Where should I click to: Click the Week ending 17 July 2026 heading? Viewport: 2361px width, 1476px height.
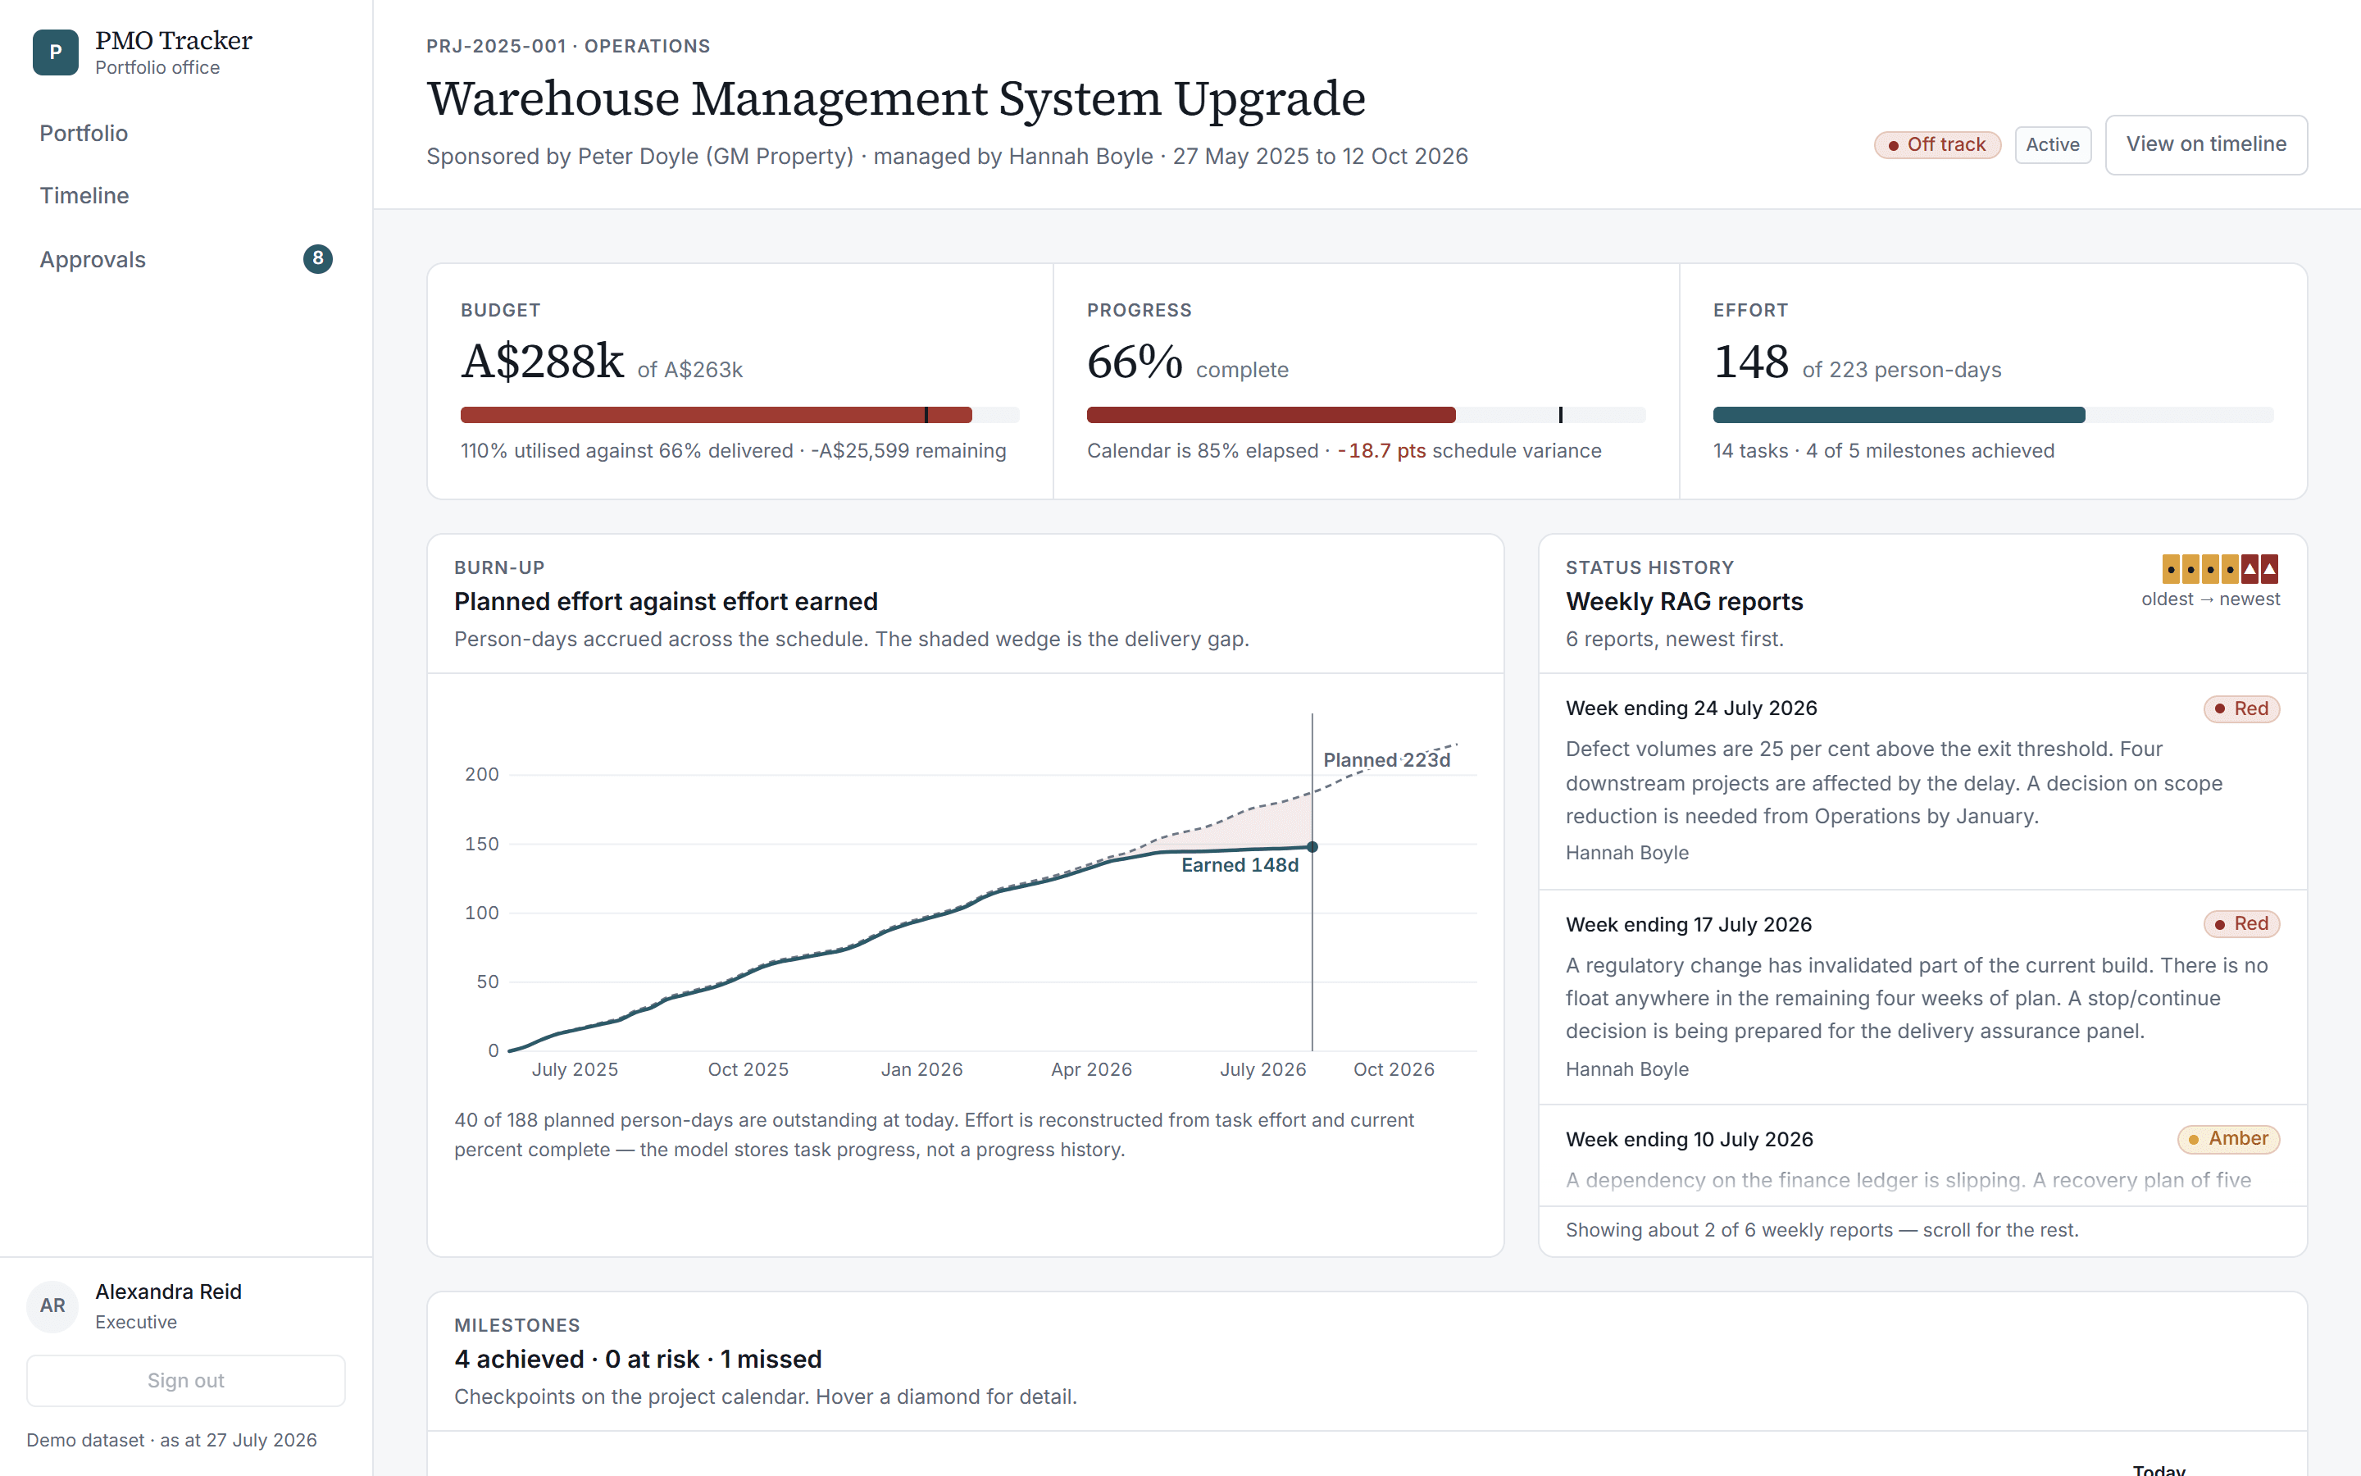click(x=1688, y=924)
